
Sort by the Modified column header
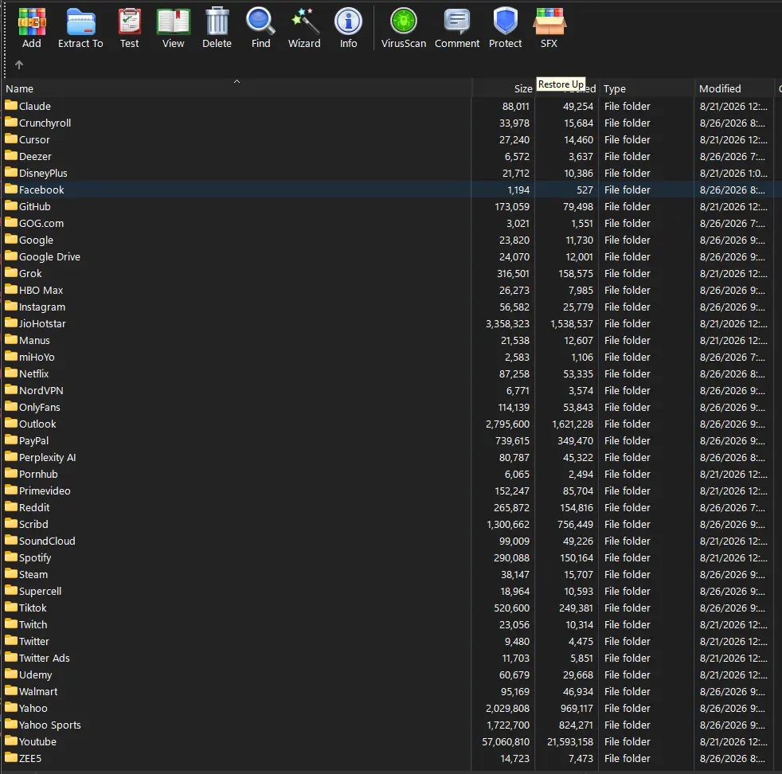point(734,88)
